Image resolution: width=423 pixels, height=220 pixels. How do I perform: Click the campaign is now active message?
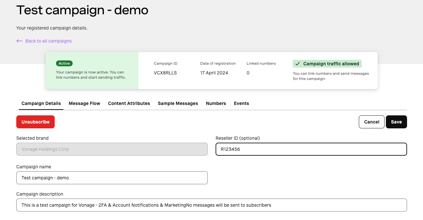click(x=91, y=75)
